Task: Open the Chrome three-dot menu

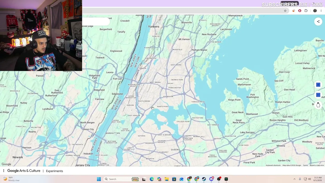Action: 321,11
